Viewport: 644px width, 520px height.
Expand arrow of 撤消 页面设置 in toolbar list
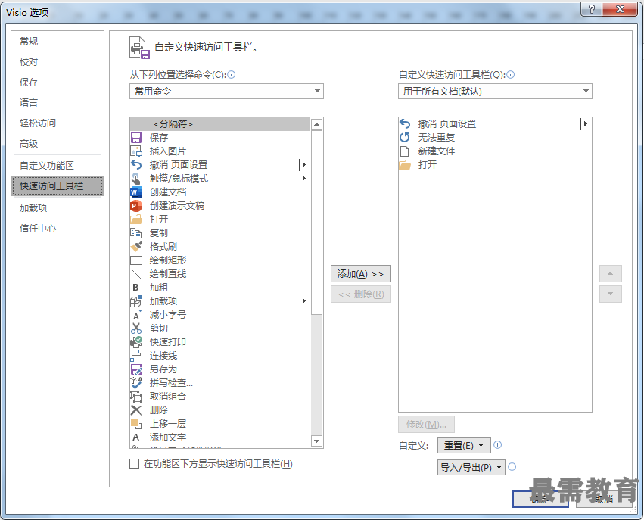(585, 123)
